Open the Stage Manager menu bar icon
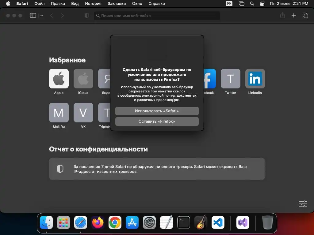Screen dimensions: 314x235 pyautogui.click(x=241, y=4)
